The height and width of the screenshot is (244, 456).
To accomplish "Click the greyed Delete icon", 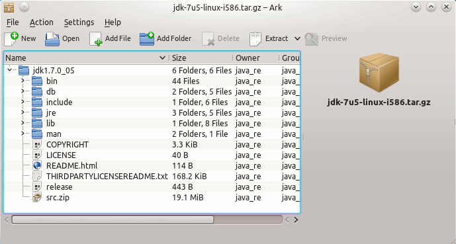I will [208, 38].
